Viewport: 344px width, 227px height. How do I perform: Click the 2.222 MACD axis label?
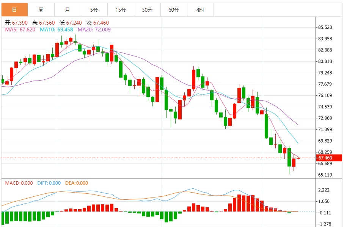coord(324,190)
